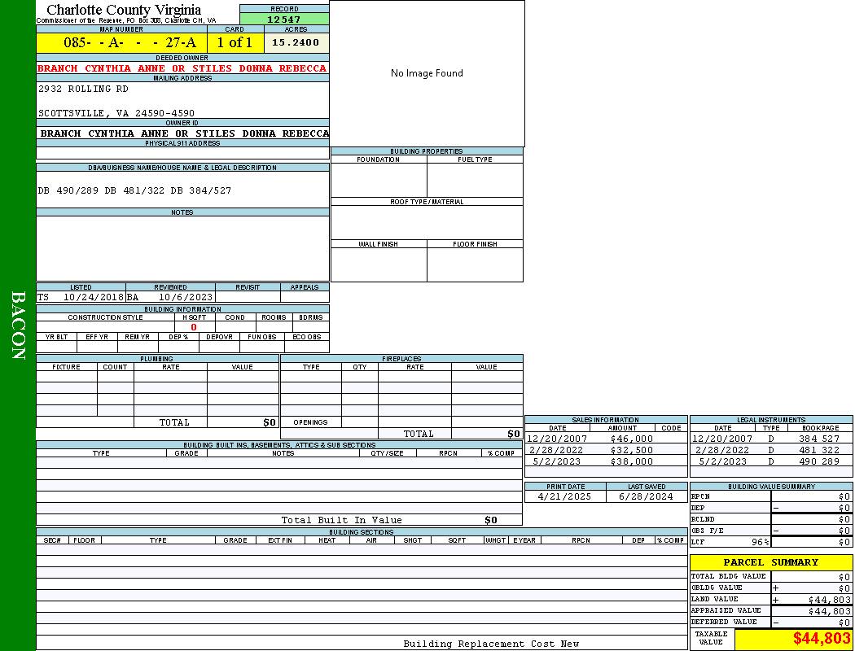Screen dimensions: 855x651
Task: Click the empty Notes box
Action: (182, 248)
